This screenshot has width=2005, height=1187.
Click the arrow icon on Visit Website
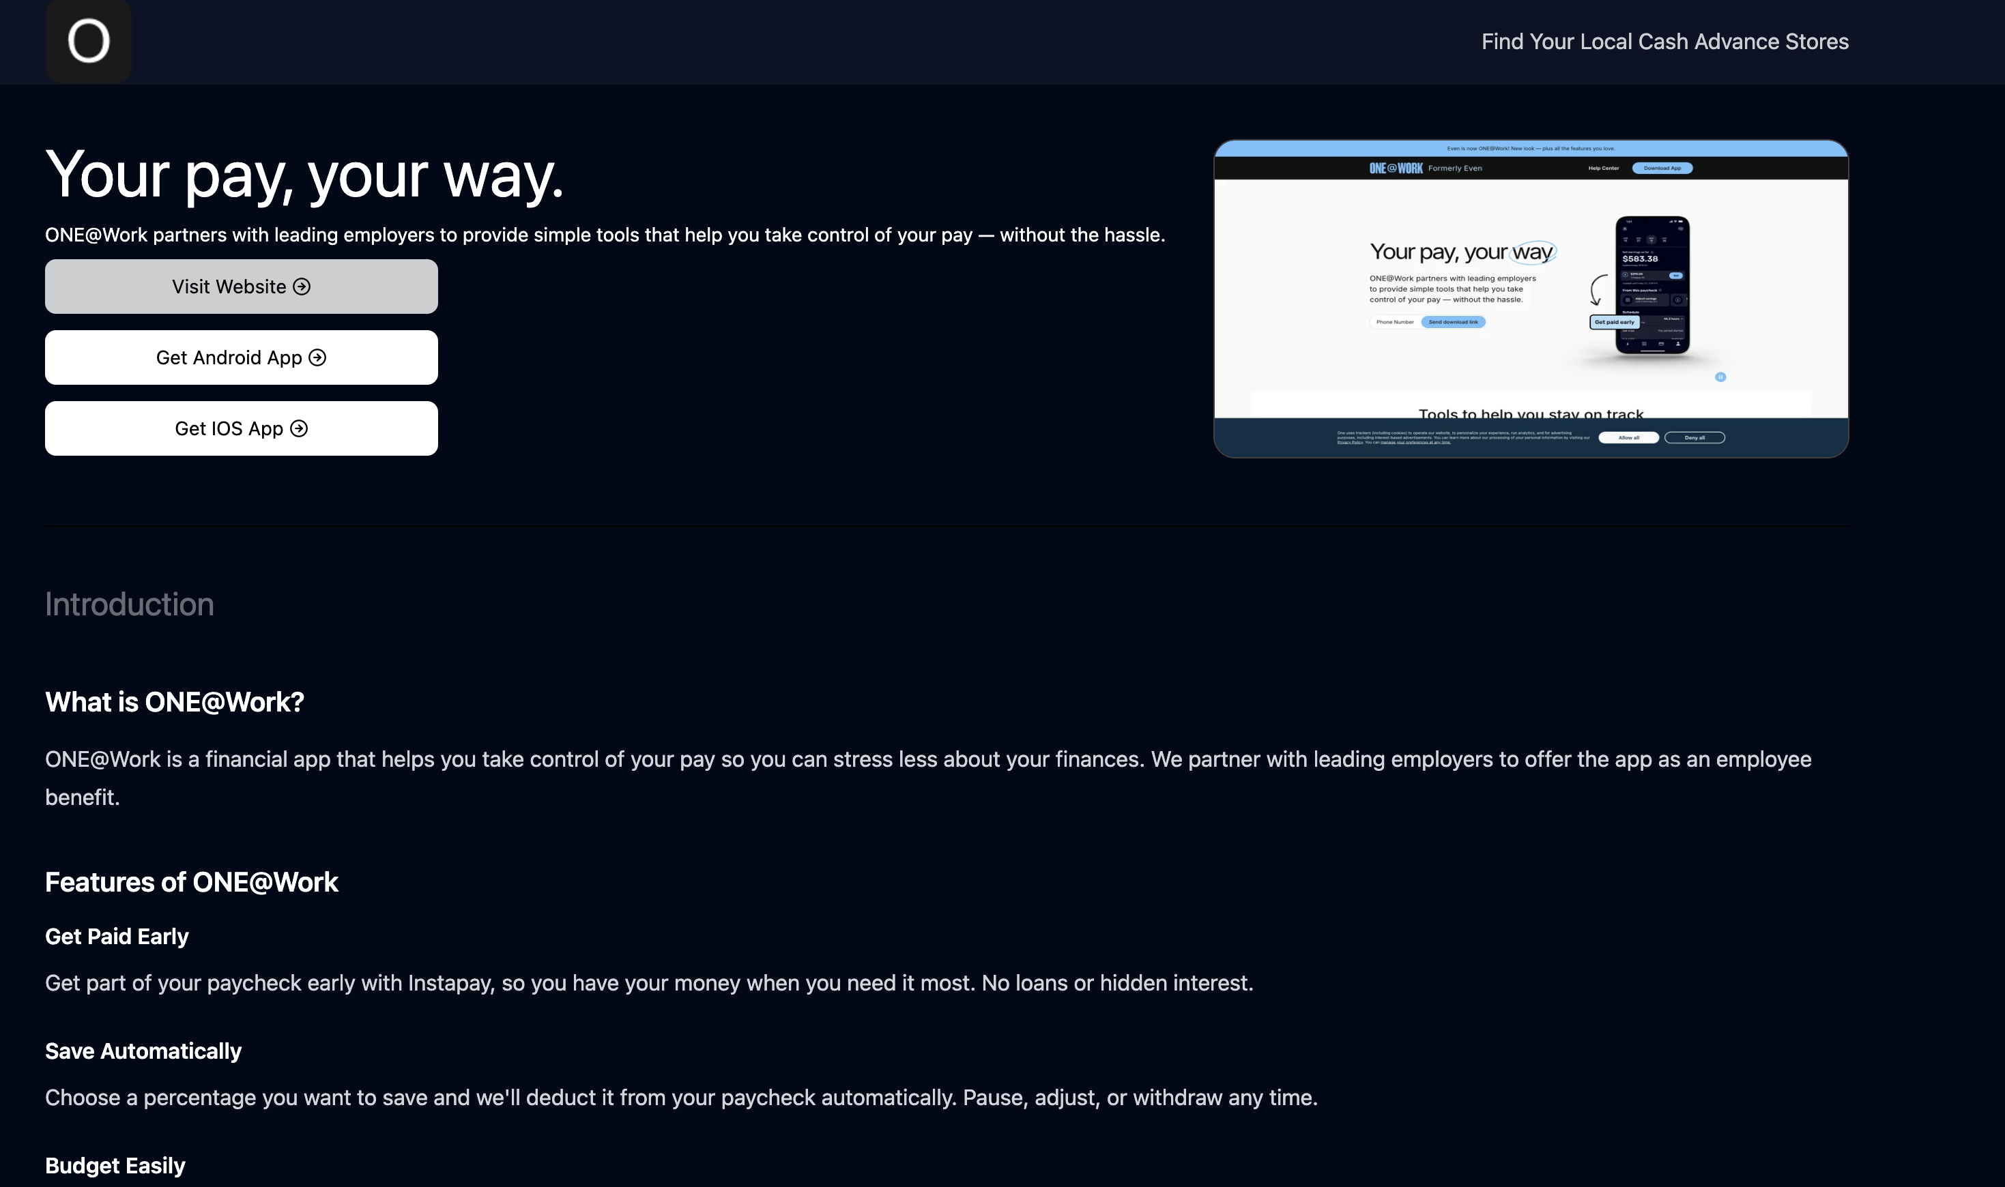pos(302,287)
